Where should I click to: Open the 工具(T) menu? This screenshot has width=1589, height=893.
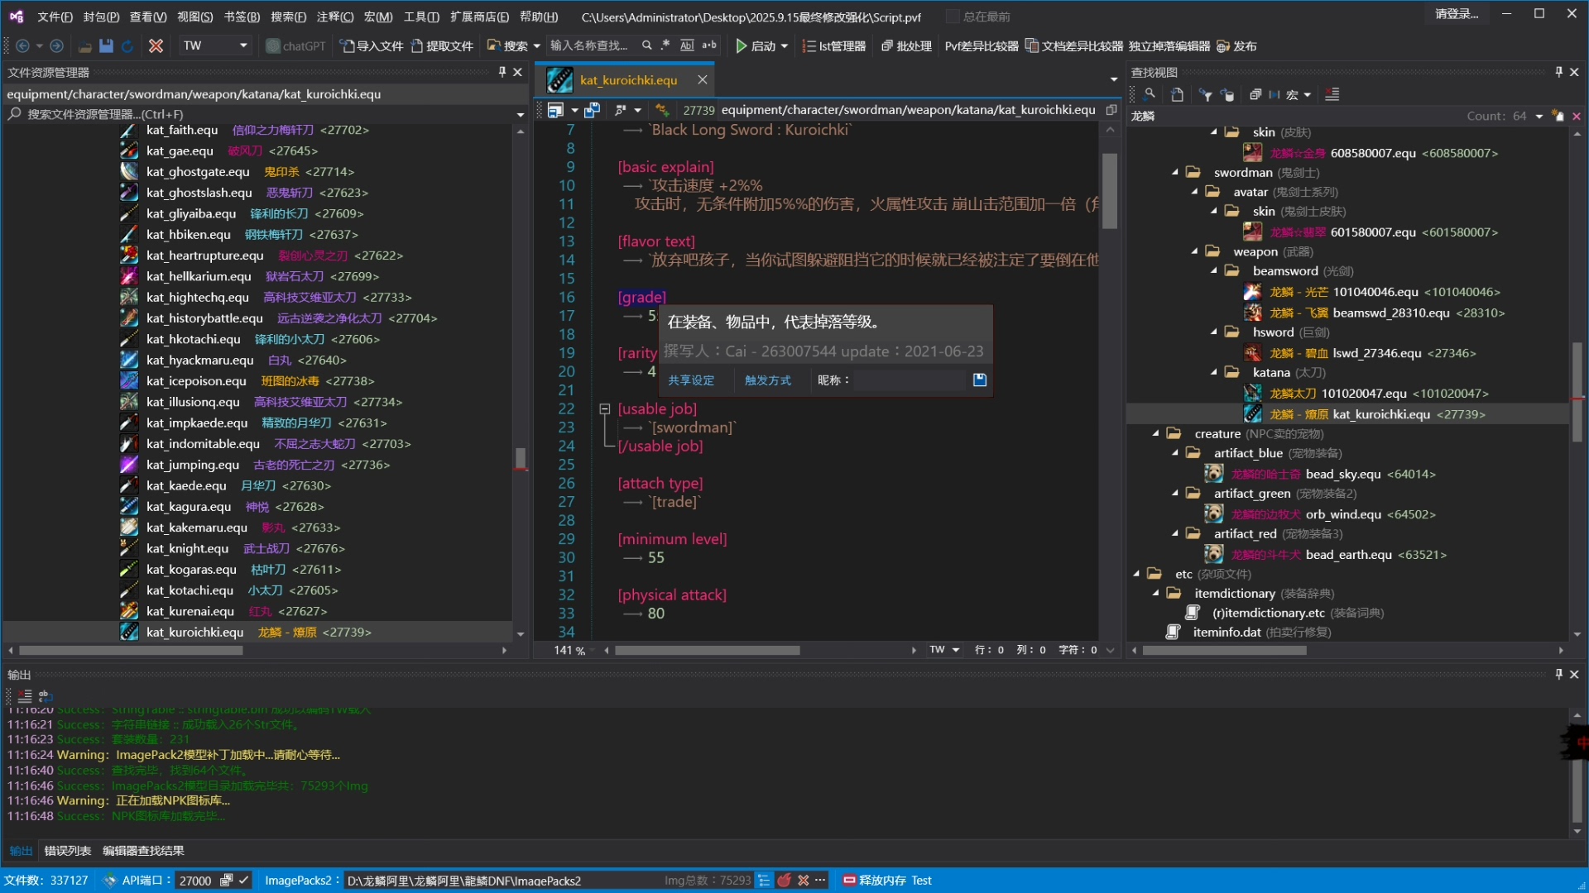pyautogui.click(x=420, y=17)
